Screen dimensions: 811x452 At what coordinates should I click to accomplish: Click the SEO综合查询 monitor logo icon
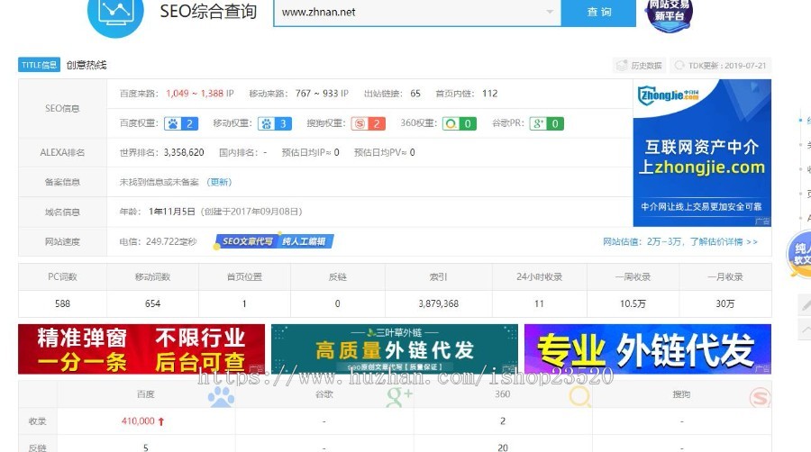coord(115,14)
